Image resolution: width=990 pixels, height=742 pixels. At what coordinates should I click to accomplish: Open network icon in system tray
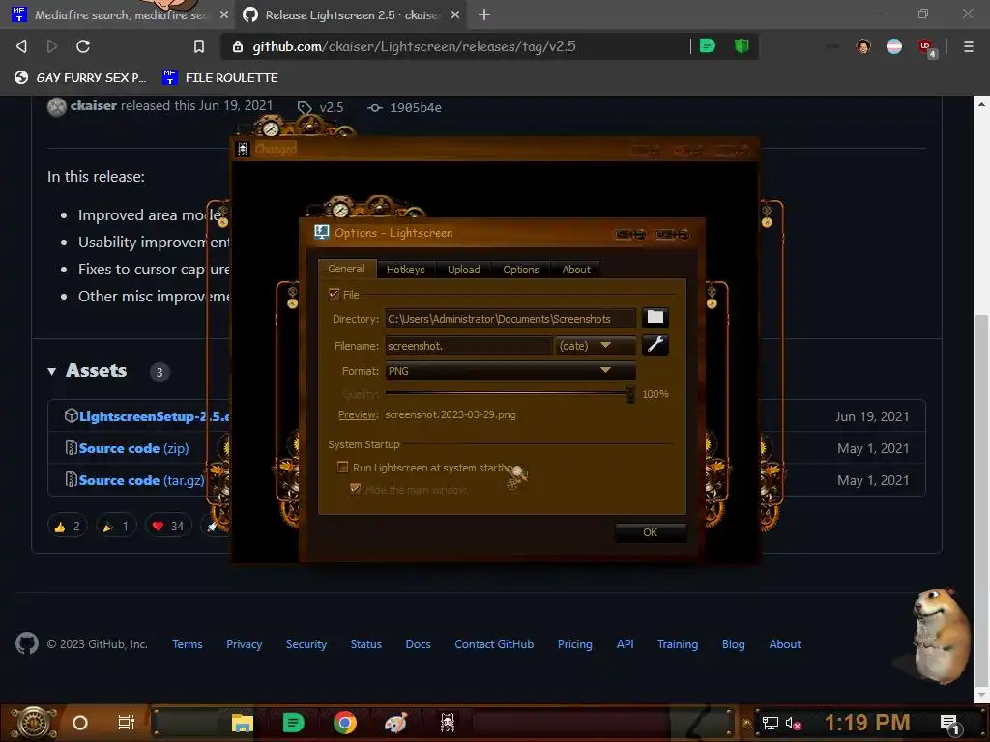(770, 724)
